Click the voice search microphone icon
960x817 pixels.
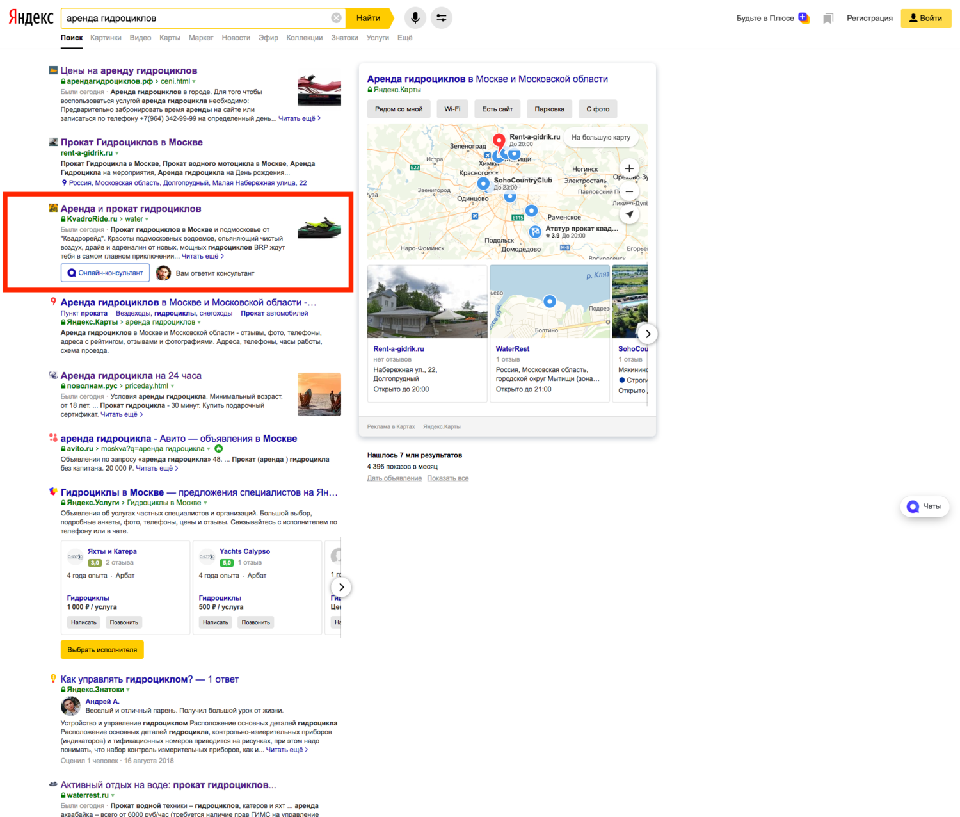point(415,18)
